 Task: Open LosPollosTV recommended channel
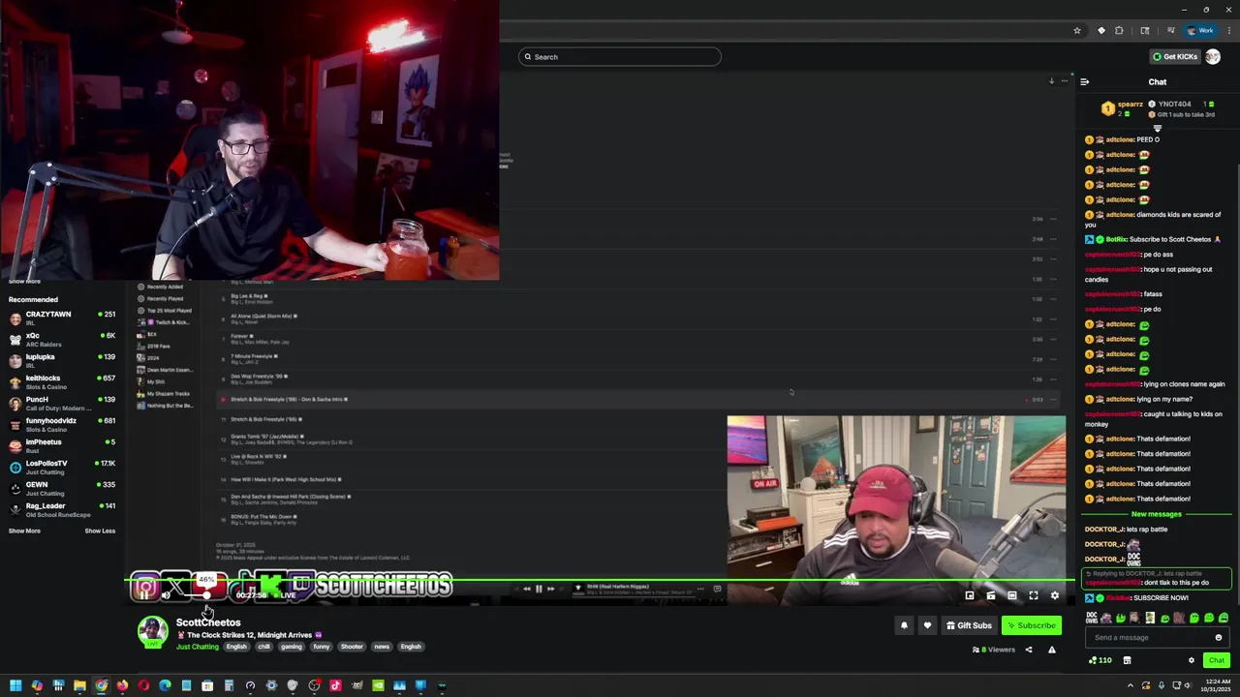62,467
